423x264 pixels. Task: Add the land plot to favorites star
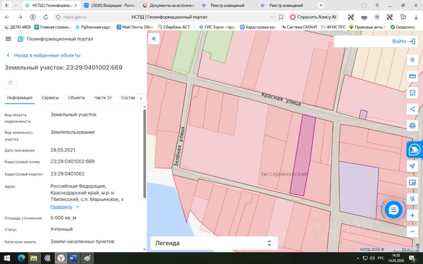coord(11,82)
